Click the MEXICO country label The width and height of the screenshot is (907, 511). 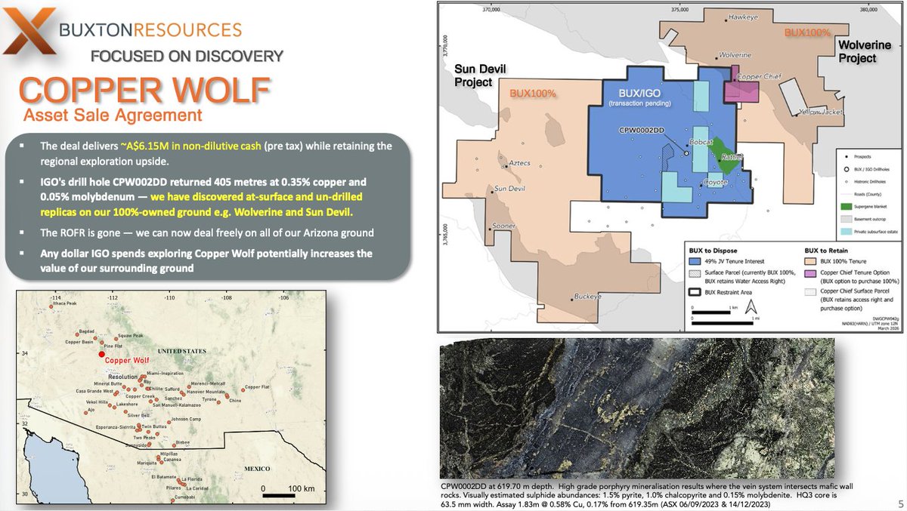click(x=258, y=469)
